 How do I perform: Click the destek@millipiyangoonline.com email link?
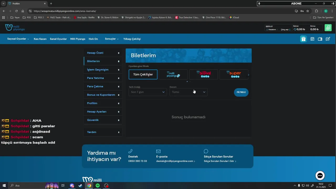pyautogui.click(x=175, y=161)
